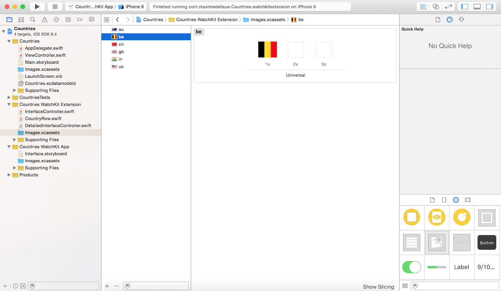Toggle the Debug area visibility
The height and width of the screenshot is (291, 501).
pos(477,7)
